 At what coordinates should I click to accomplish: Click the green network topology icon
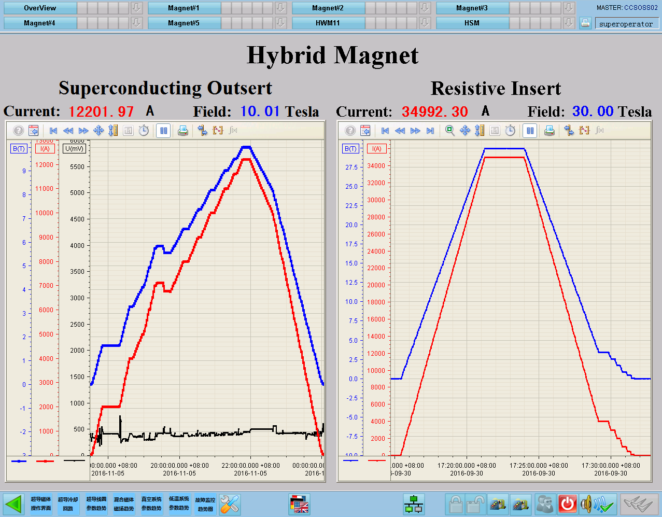coord(413,504)
